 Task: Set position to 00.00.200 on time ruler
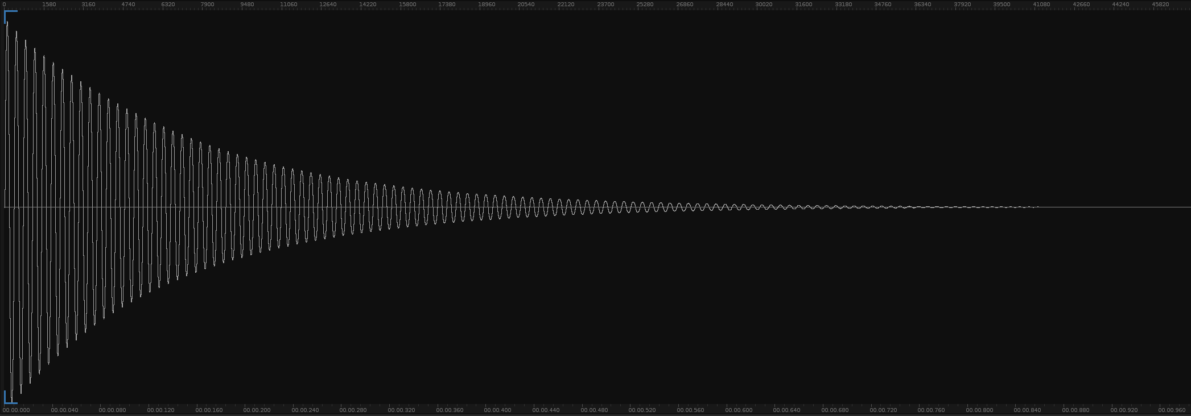(257, 410)
